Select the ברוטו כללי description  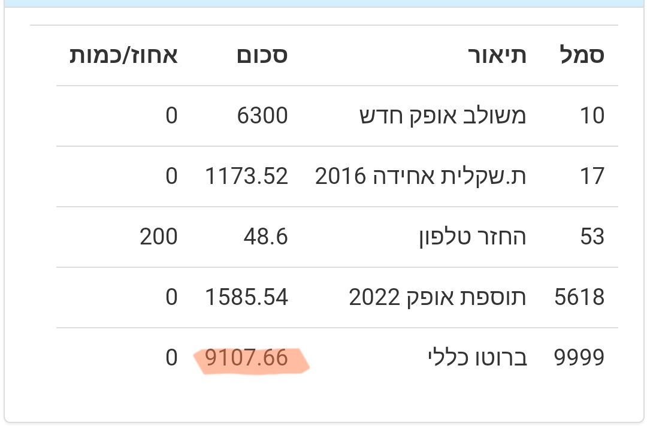pyautogui.click(x=475, y=358)
